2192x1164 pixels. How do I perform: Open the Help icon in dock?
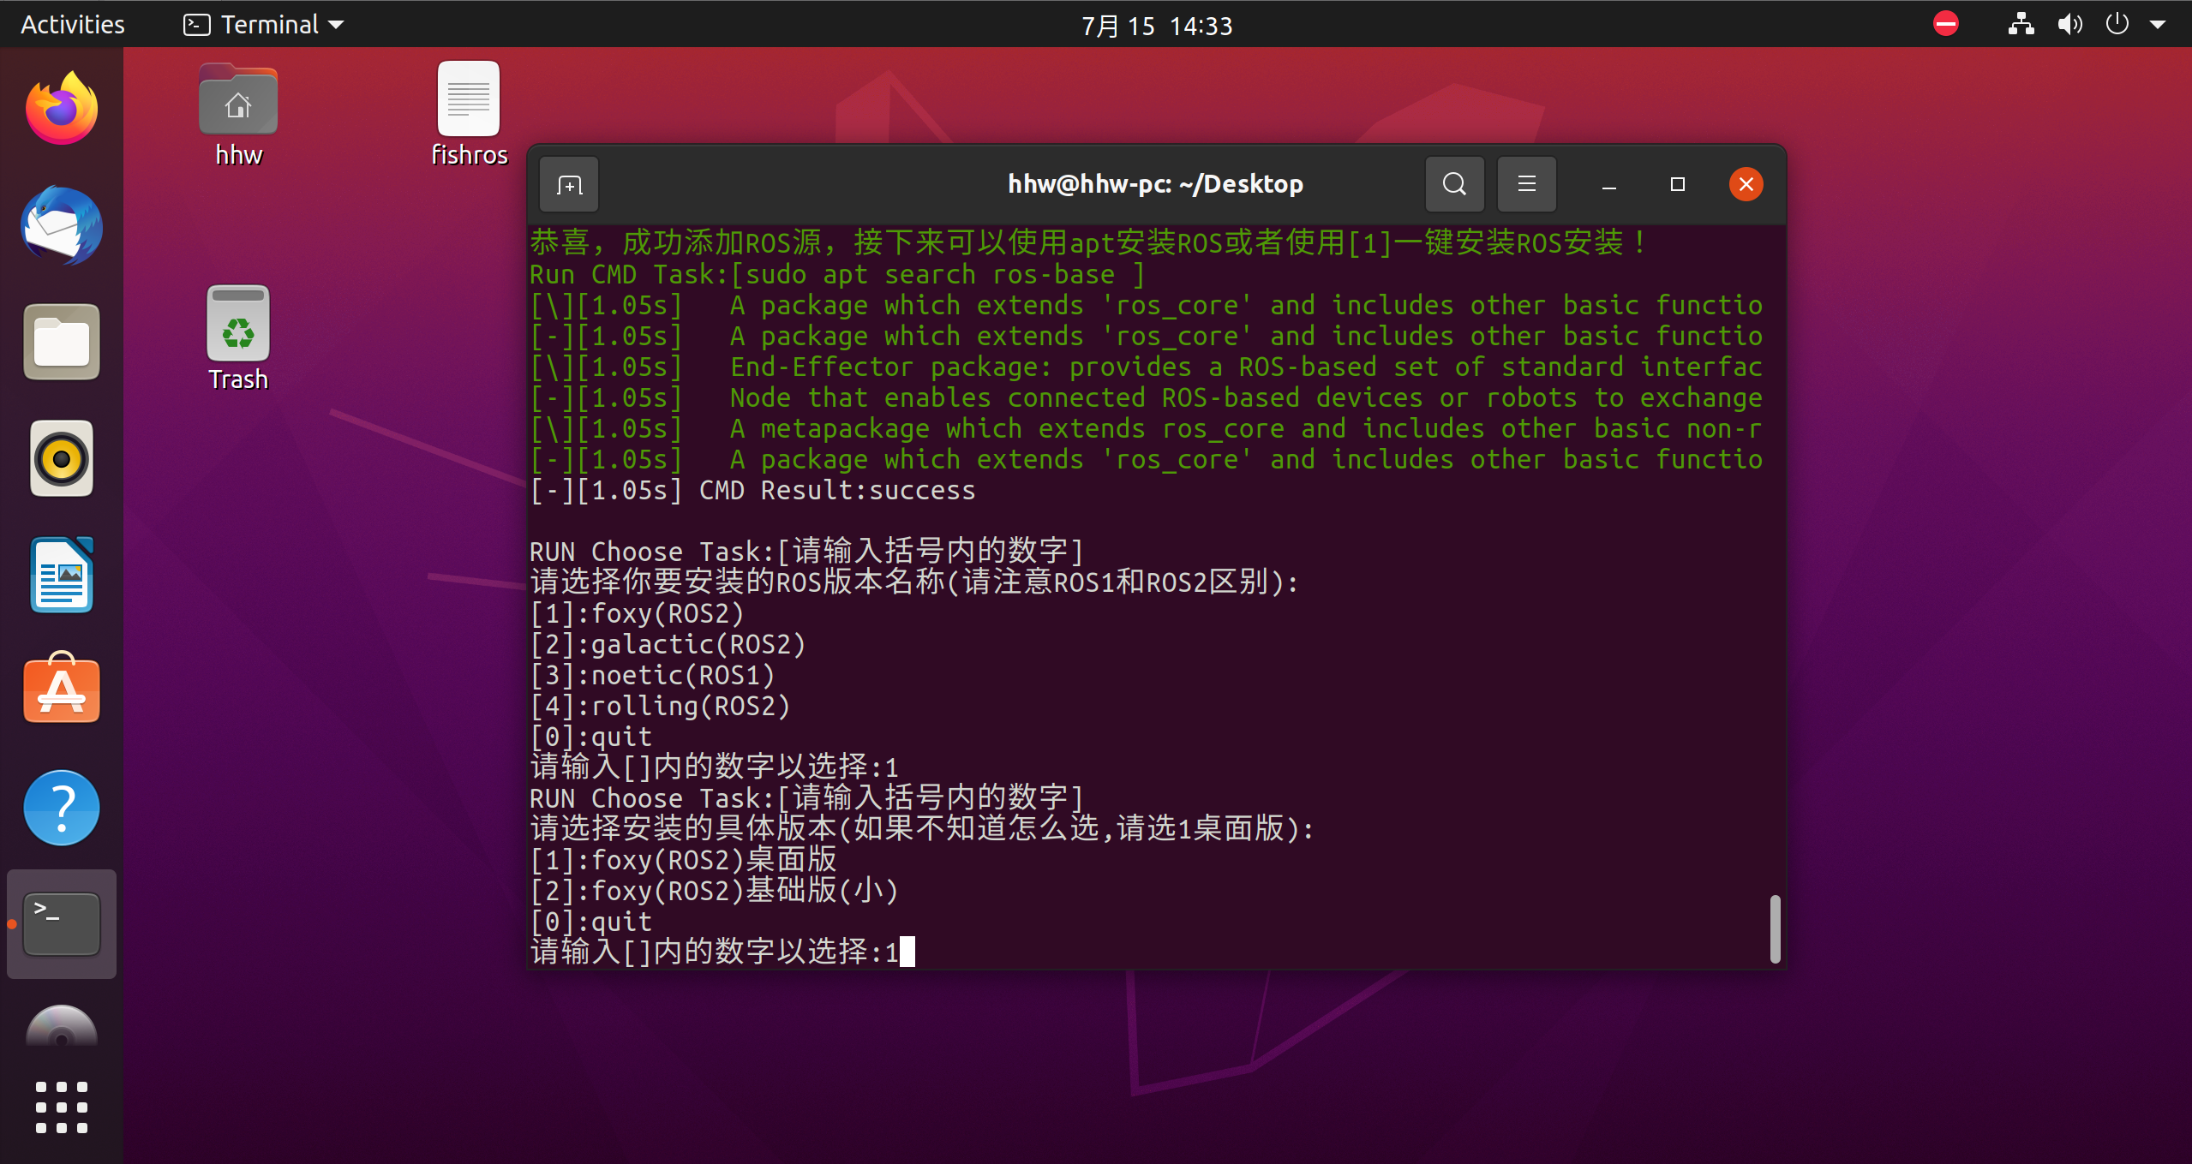62,808
